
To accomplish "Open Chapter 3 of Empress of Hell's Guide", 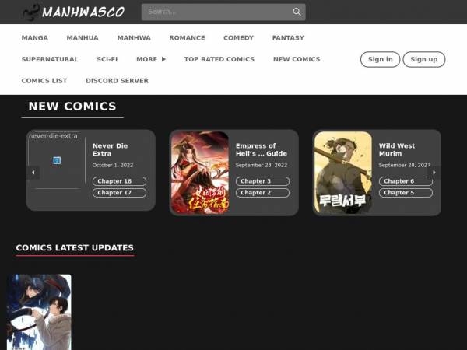I will click(262, 181).
